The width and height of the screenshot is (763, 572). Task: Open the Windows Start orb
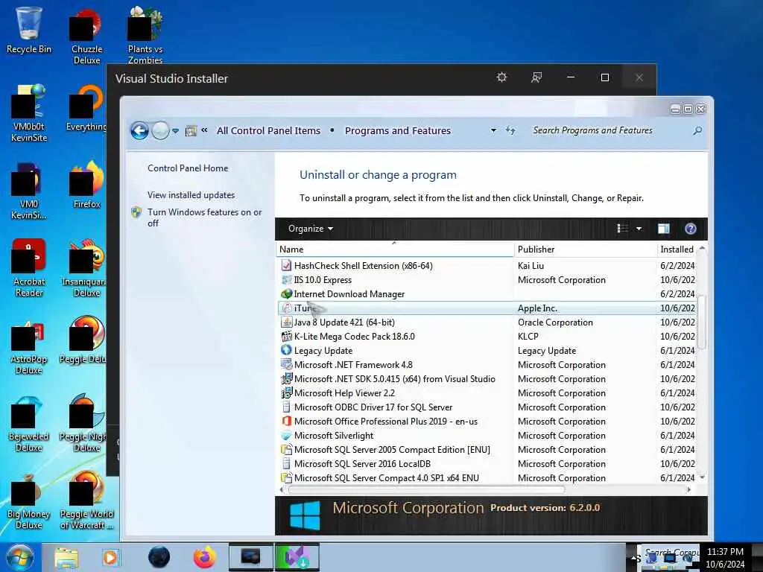coord(19,557)
